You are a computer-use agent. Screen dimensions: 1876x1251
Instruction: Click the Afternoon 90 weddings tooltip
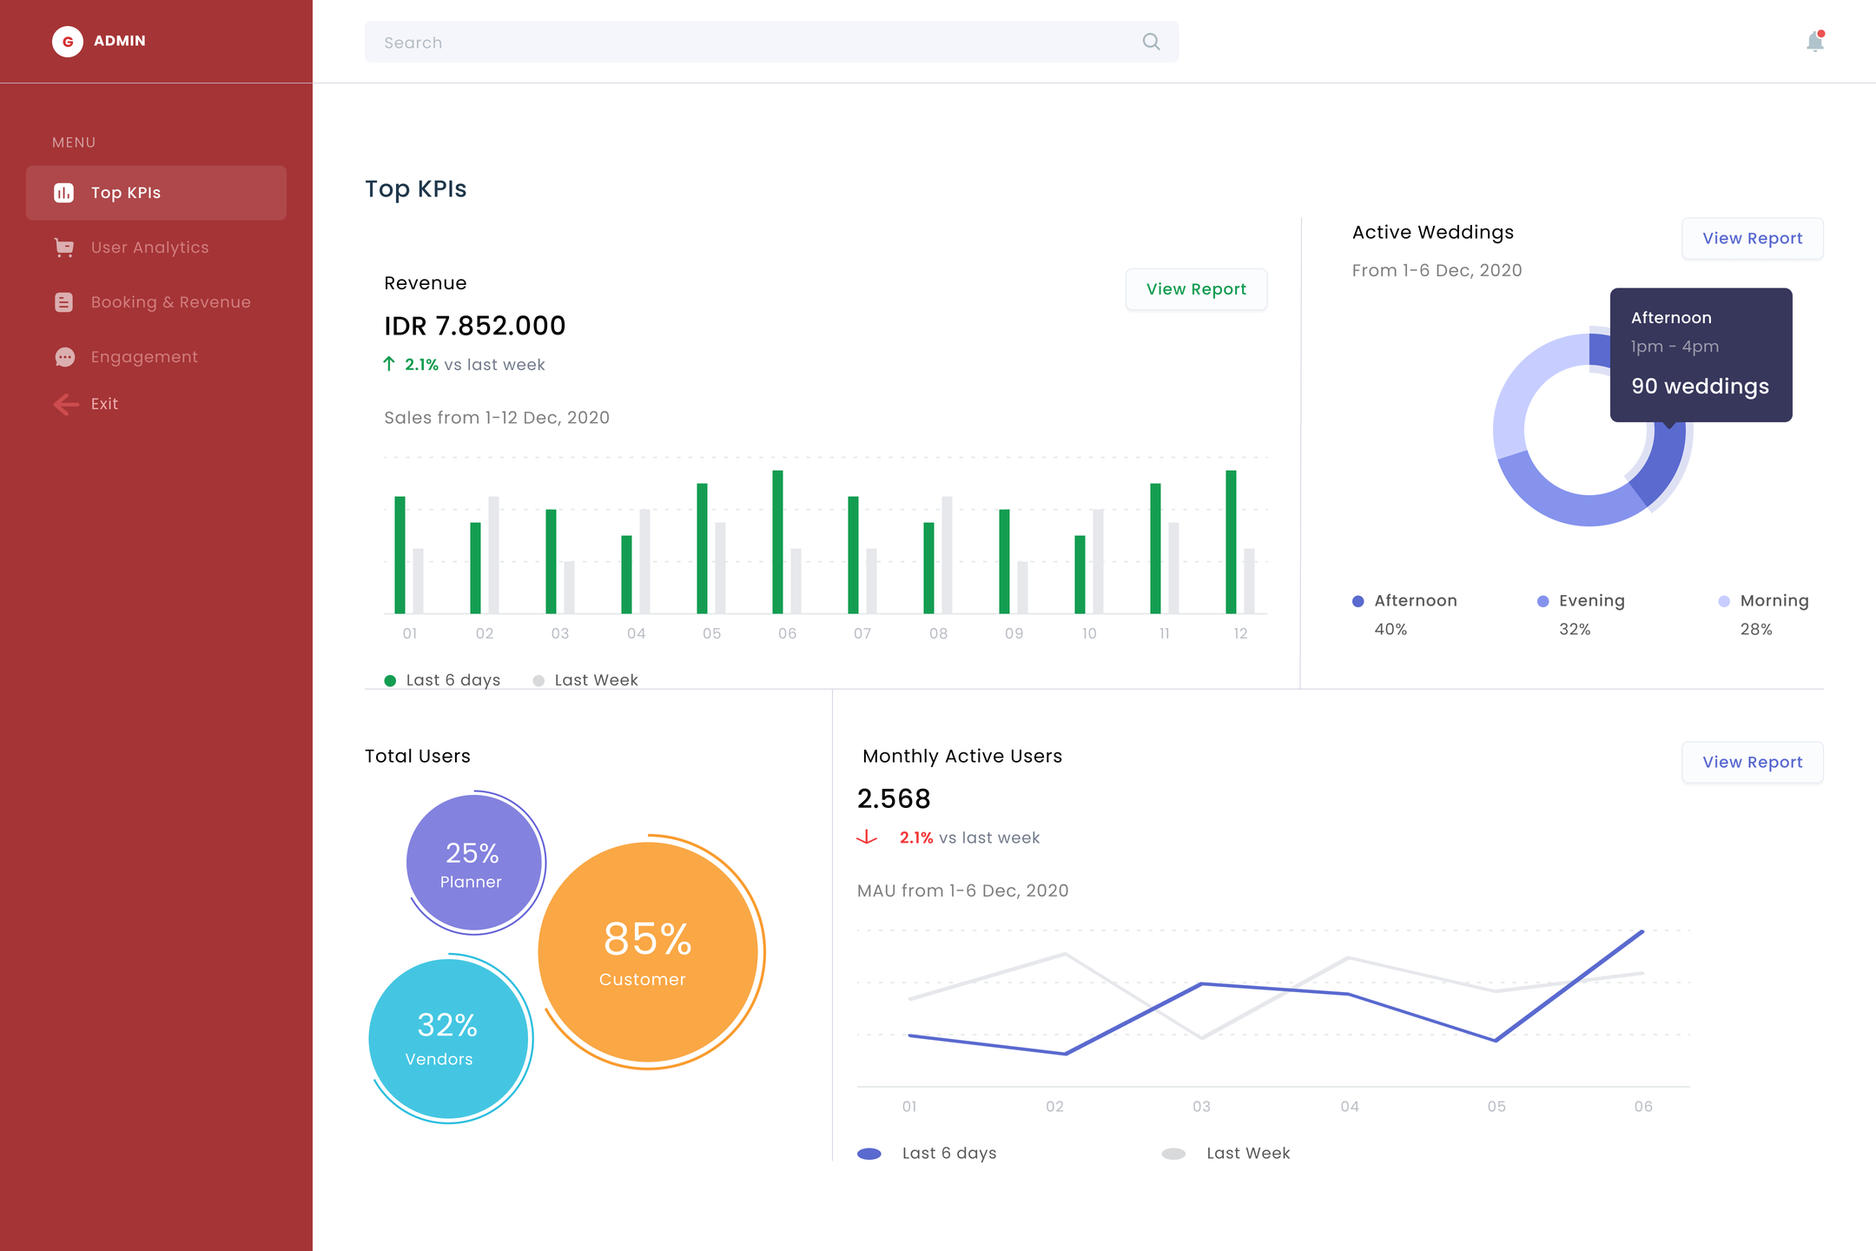click(x=1701, y=355)
